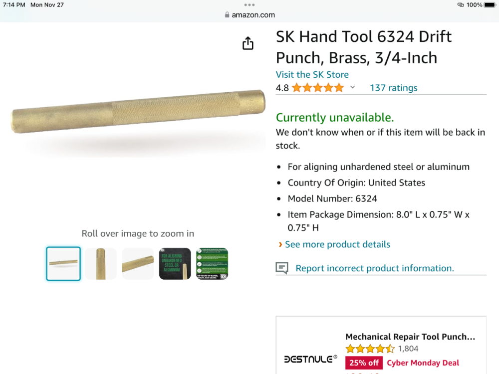Tap the battery icon in status bar

tap(490, 5)
